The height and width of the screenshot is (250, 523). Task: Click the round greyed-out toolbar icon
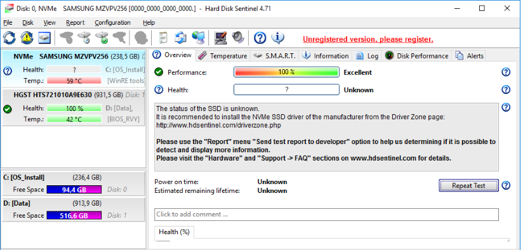(141, 38)
